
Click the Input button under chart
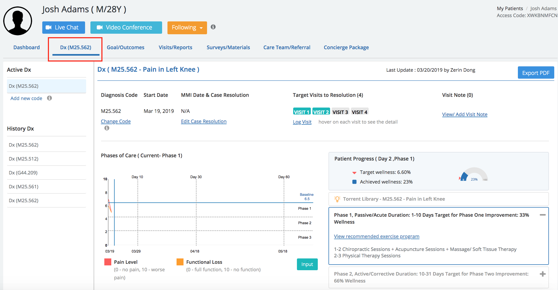[x=307, y=264]
